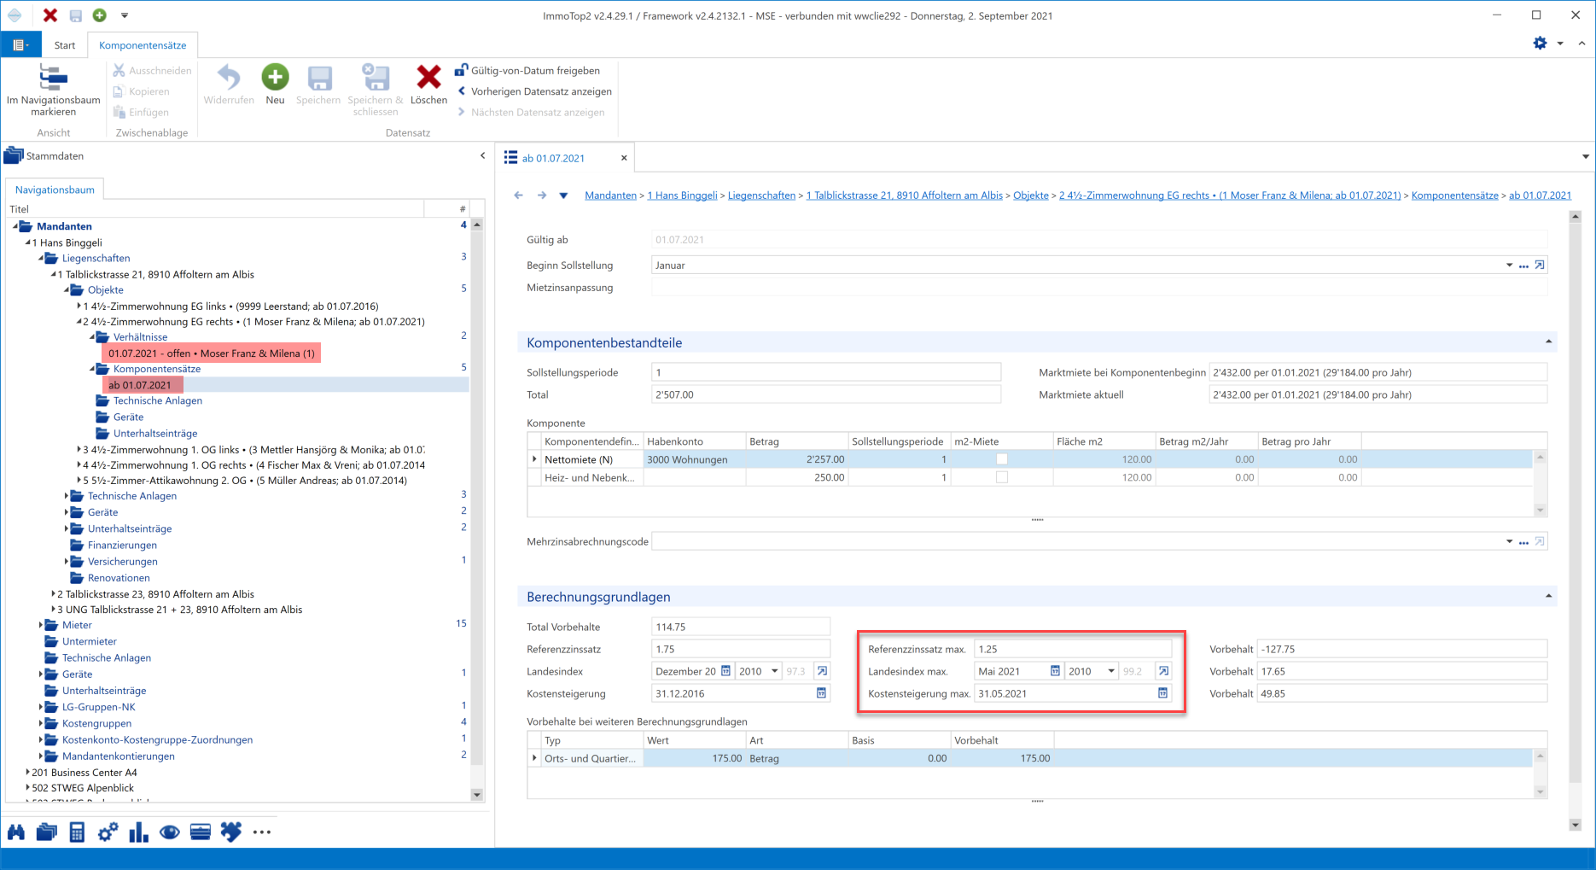Viewport: 1596px width, 870px height.
Task: Close the 'ab 01.07.2021' document tab
Action: point(624,158)
